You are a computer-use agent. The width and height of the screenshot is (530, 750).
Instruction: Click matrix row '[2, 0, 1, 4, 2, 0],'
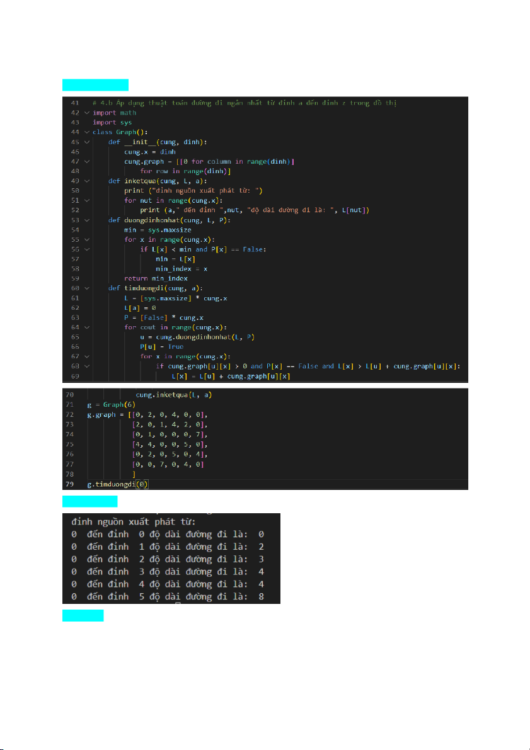point(170,424)
